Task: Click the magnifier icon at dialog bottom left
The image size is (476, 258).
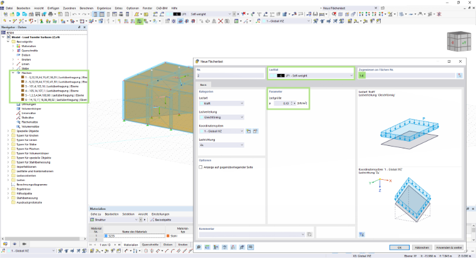Action: point(199,247)
